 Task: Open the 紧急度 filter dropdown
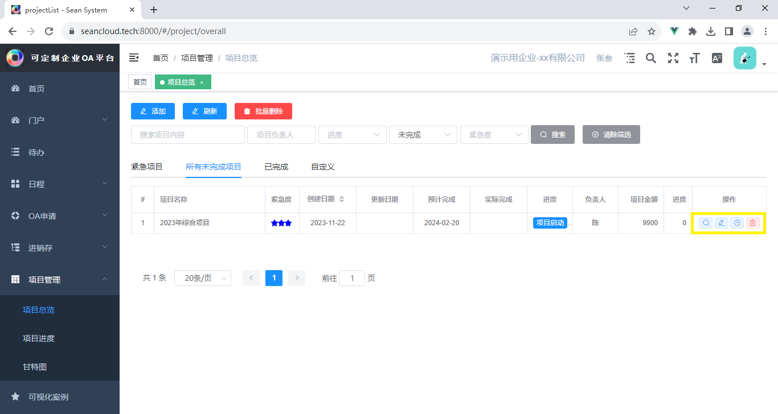click(494, 135)
